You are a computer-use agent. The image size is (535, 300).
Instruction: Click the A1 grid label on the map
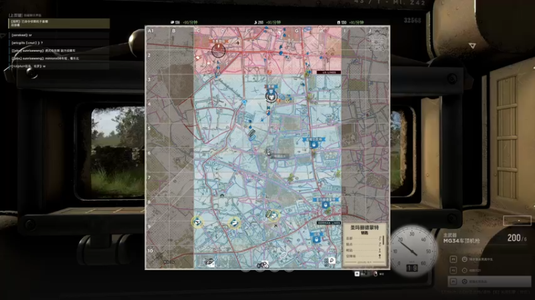point(150,31)
